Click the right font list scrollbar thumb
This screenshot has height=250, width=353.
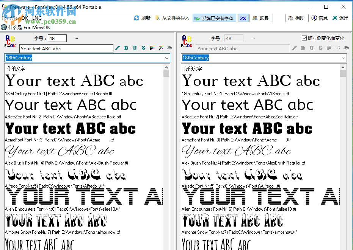(343, 73)
